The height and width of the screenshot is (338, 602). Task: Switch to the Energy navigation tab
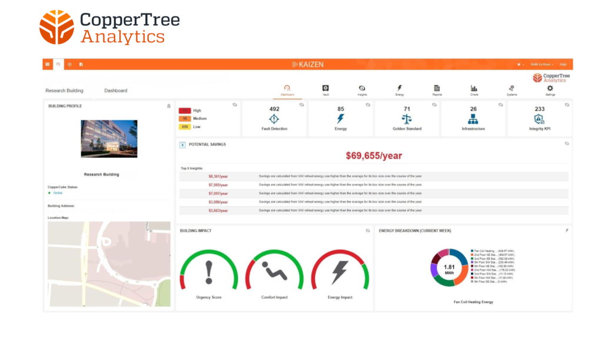tap(400, 90)
